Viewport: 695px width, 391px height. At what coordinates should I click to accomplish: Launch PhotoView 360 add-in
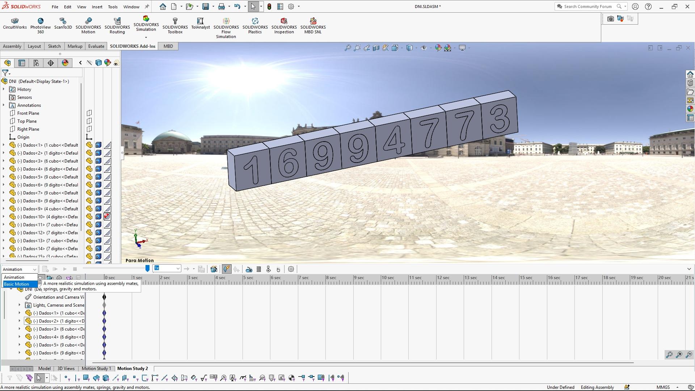(x=41, y=26)
